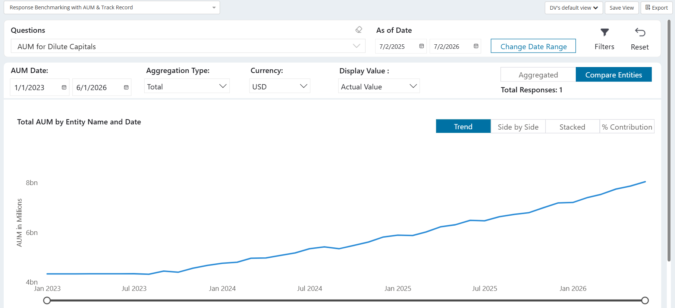
Task: Open the Response Benchmarking report selector
Action: (x=112, y=7)
